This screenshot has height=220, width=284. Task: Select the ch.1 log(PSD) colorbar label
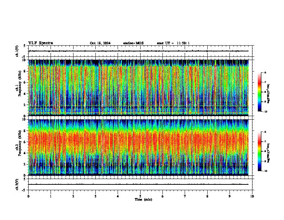click(269, 94)
